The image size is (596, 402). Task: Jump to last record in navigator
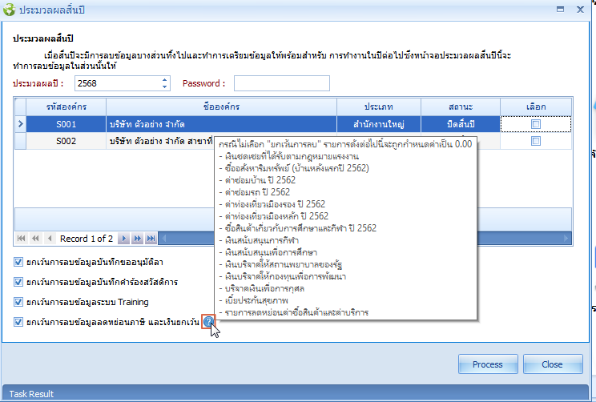pyautogui.click(x=151, y=239)
